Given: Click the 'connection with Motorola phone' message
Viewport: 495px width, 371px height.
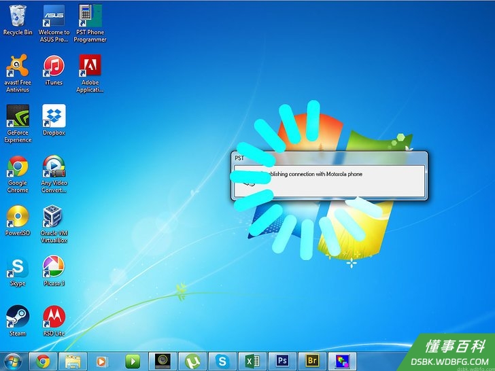Looking at the screenshot, I should (x=326, y=174).
